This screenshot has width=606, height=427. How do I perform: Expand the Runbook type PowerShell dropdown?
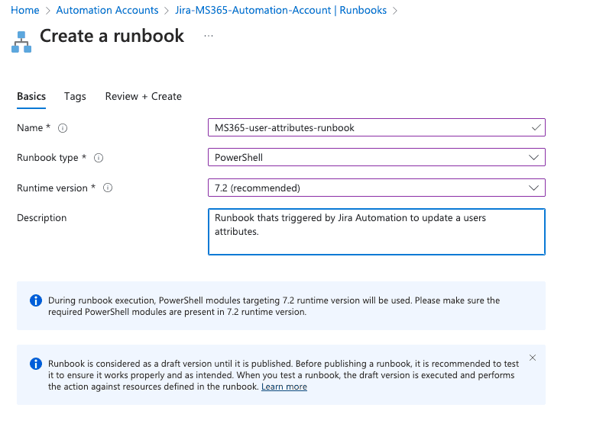(x=377, y=157)
